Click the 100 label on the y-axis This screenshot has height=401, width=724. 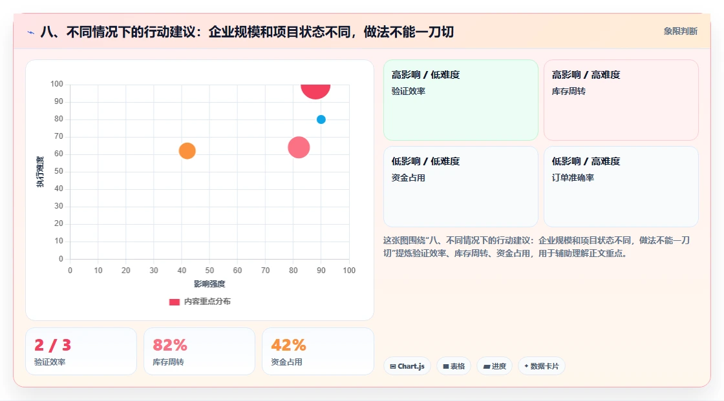(57, 84)
